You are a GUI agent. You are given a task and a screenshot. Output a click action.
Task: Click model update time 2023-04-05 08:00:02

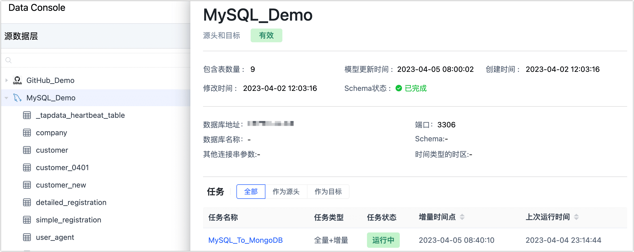(435, 69)
